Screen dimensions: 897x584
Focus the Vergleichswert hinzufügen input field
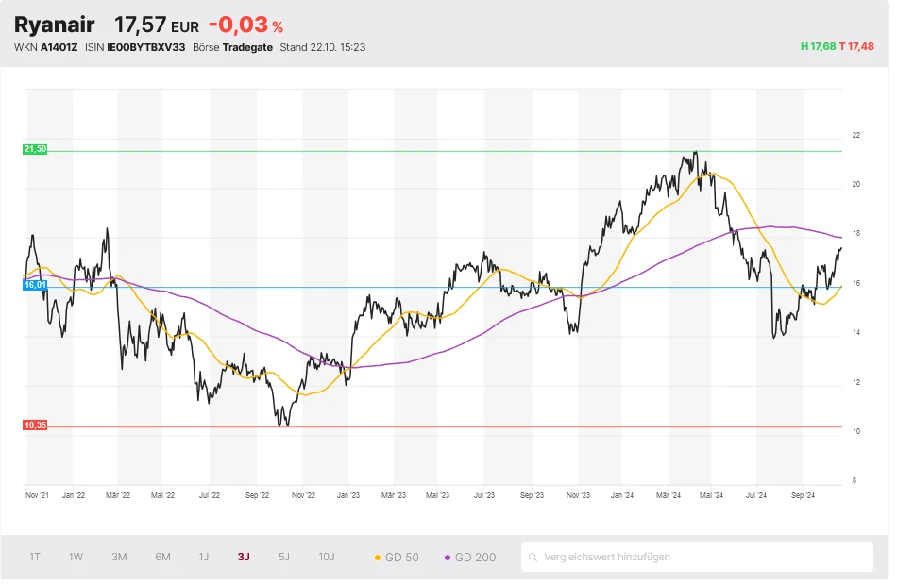pyautogui.click(x=703, y=557)
